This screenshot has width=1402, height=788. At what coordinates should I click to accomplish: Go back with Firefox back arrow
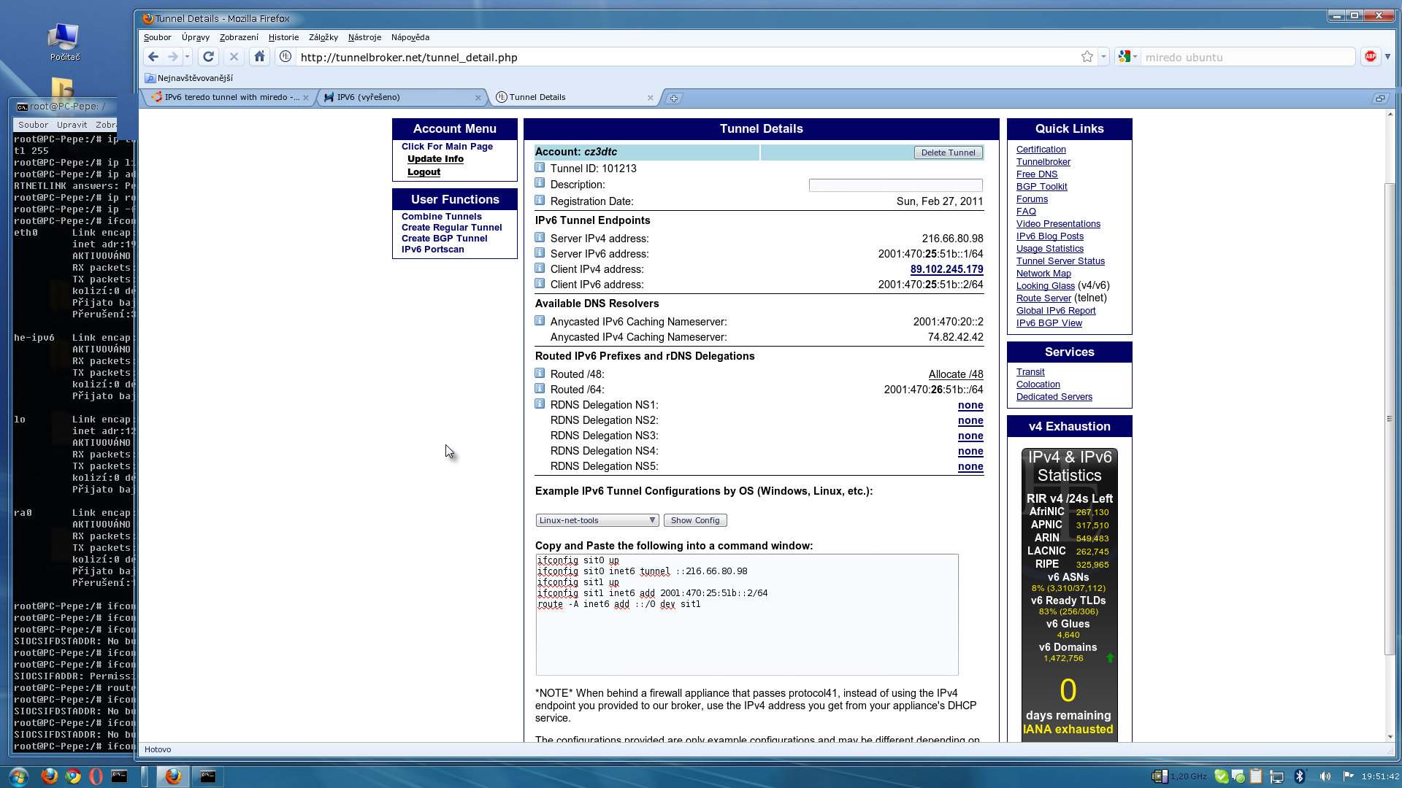[x=153, y=57]
